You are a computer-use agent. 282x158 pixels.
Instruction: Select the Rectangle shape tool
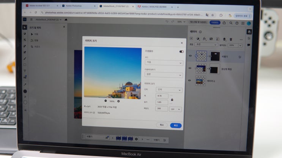[x=25, y=65]
